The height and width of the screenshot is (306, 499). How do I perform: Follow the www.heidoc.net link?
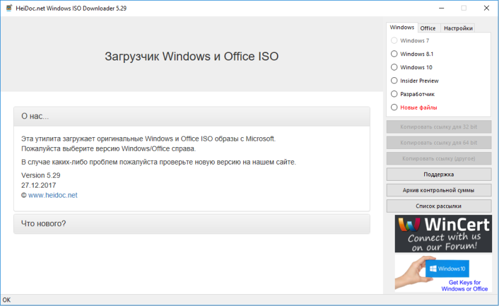[53, 195]
